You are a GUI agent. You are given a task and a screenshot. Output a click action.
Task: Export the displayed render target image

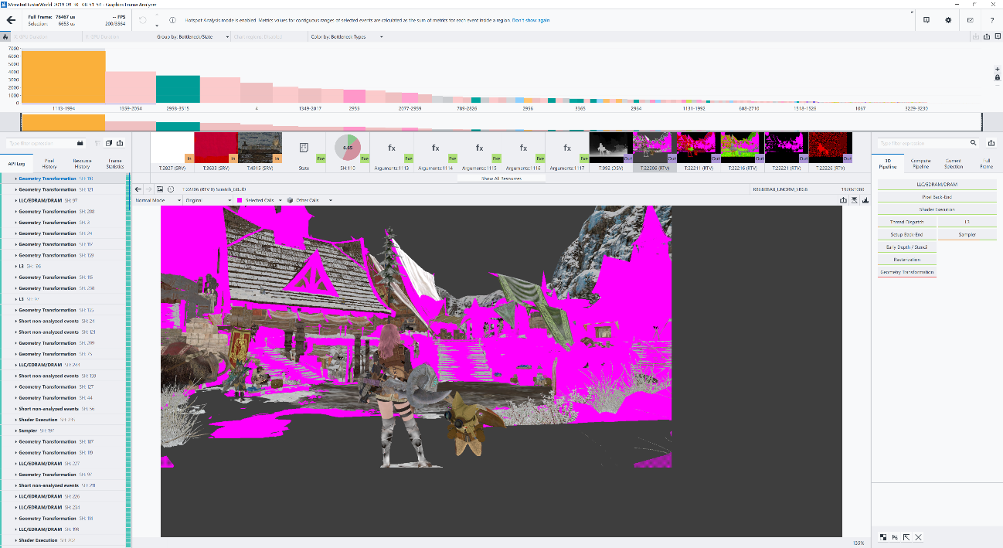point(843,200)
